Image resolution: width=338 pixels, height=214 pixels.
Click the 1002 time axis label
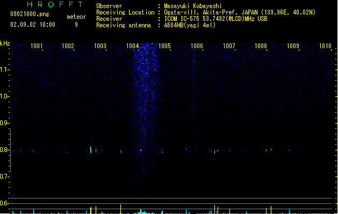(x=68, y=46)
